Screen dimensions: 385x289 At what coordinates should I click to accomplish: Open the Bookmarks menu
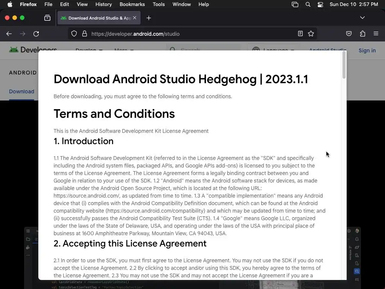pyautogui.click(x=132, y=4)
